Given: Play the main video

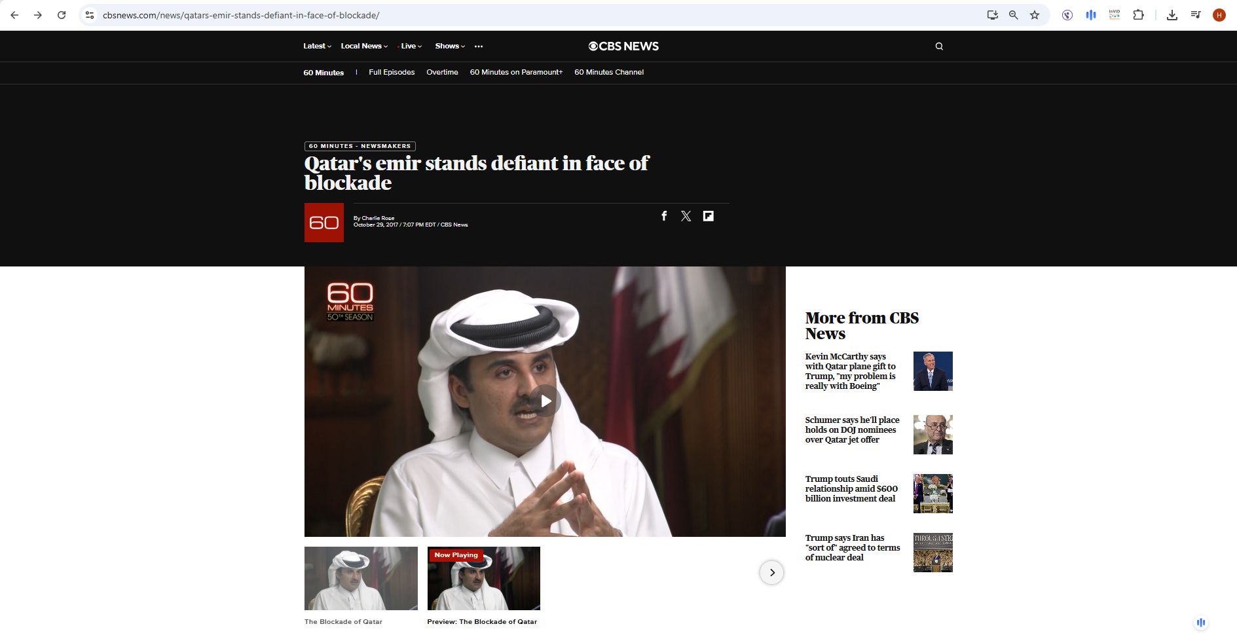Looking at the screenshot, I should (x=545, y=401).
